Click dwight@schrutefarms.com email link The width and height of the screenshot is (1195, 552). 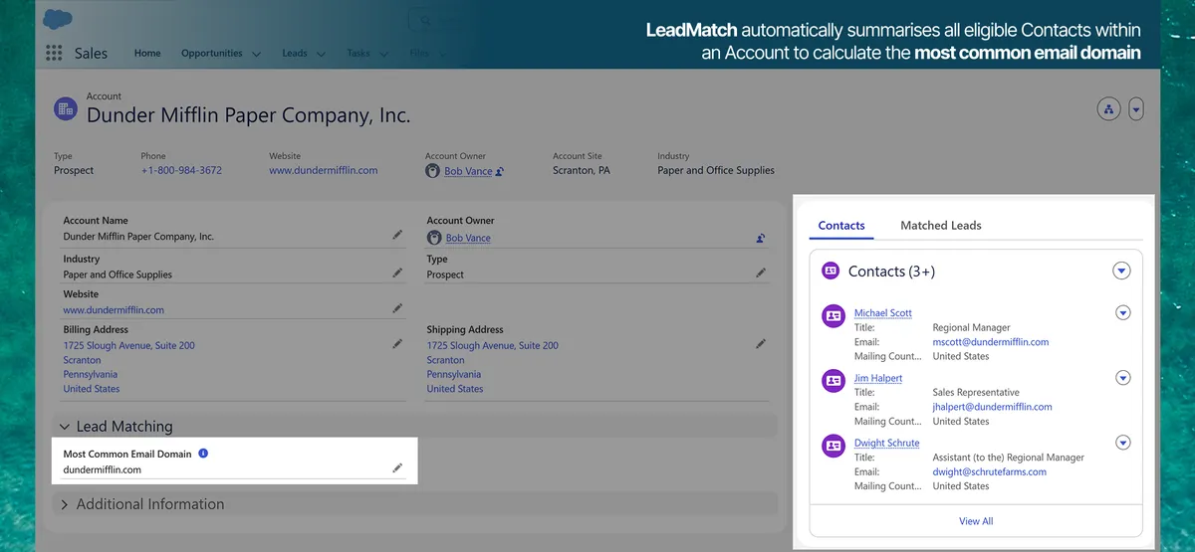(990, 471)
